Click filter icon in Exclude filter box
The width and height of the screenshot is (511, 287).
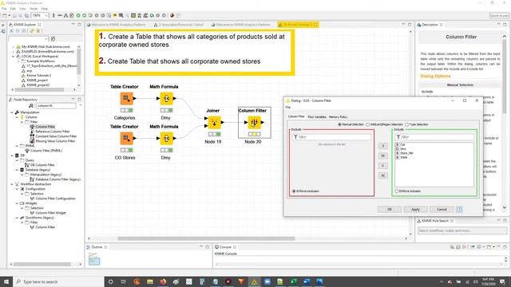click(296, 137)
